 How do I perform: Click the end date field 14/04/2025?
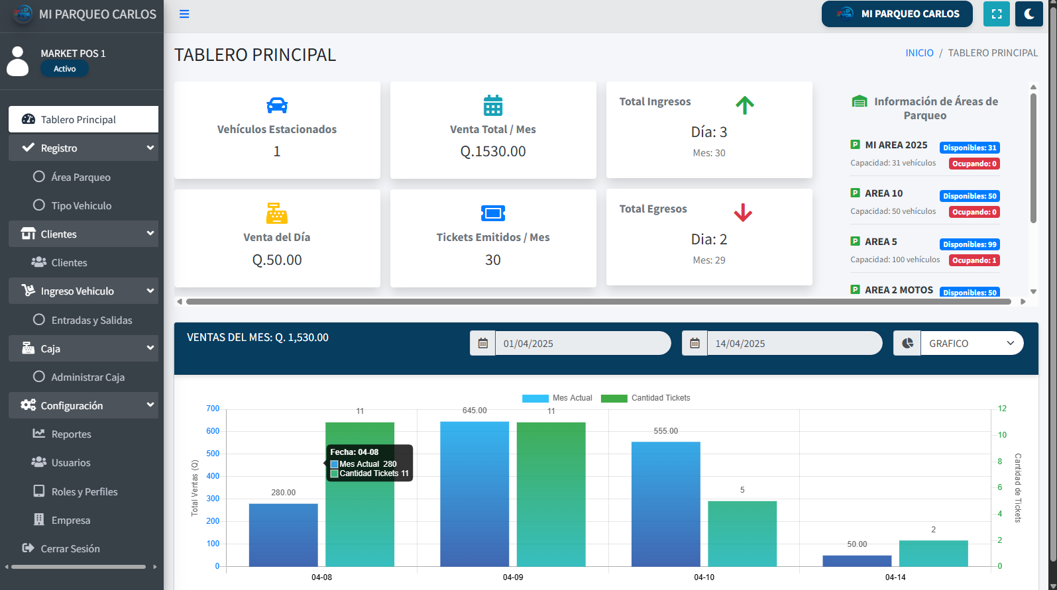click(793, 344)
